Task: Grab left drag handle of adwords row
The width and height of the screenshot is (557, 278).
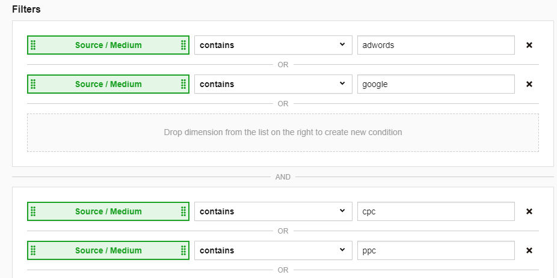Action: pyautogui.click(x=33, y=45)
